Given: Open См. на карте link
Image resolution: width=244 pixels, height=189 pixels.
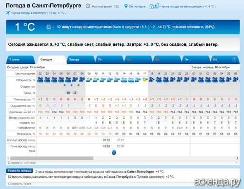Looking at the screenshot, I should [x=137, y=6].
